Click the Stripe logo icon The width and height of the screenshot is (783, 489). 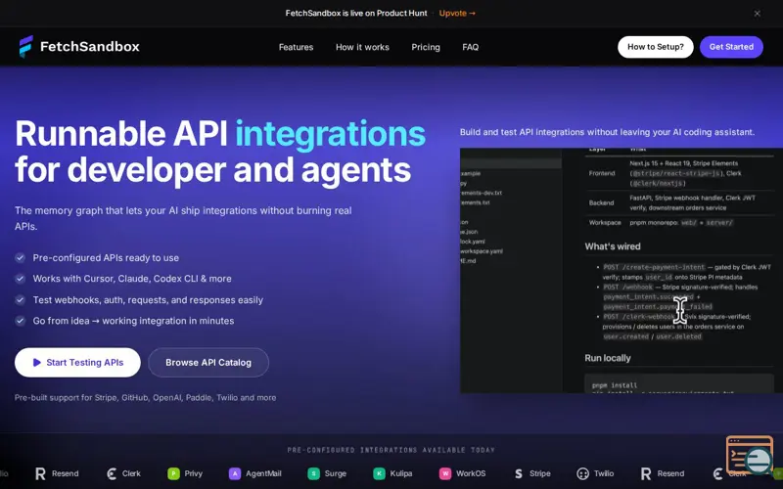pyautogui.click(x=519, y=473)
